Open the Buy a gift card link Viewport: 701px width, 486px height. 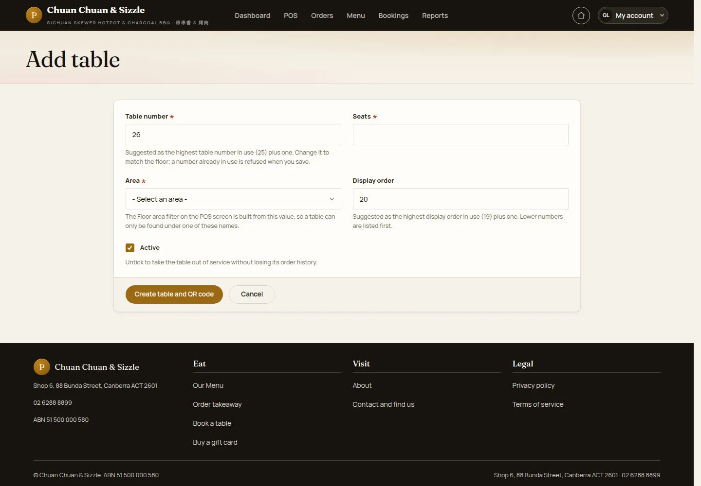[215, 442]
